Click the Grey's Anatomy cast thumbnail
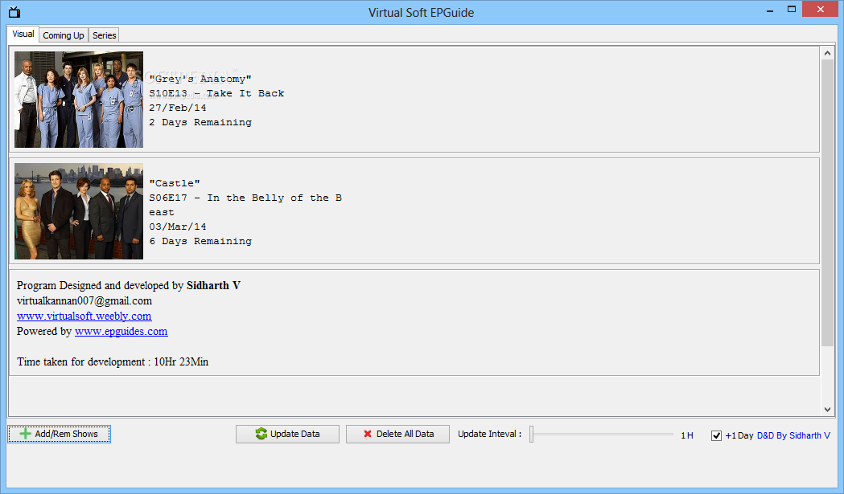844x494 pixels. click(x=79, y=100)
